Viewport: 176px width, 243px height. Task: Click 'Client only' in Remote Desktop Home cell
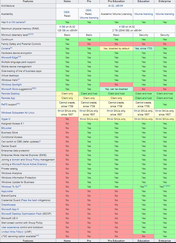coord(67,94)
